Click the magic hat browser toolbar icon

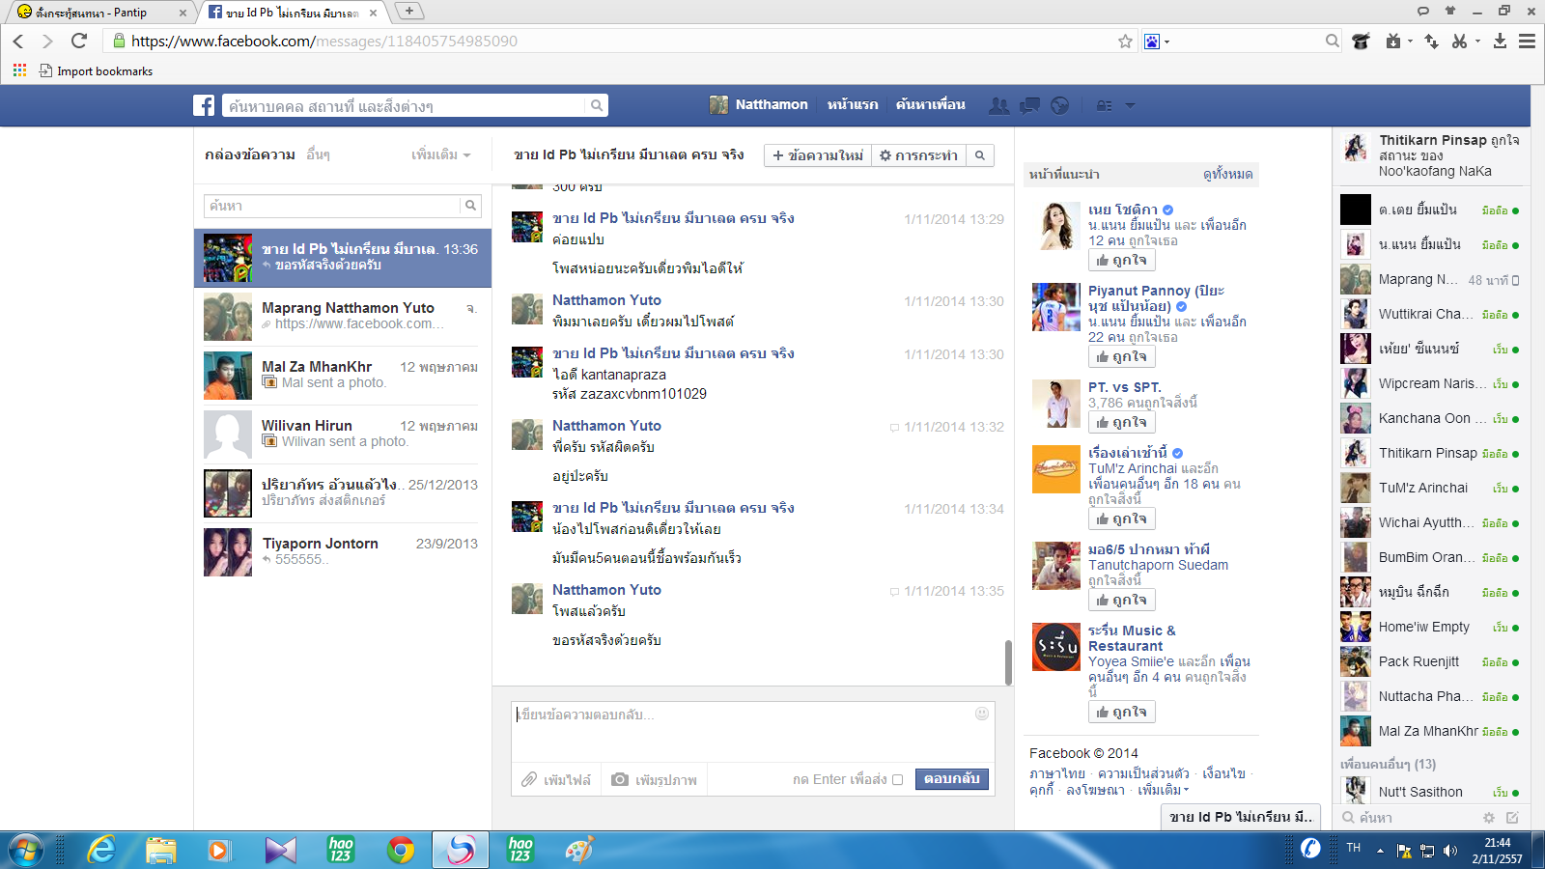tap(1362, 41)
